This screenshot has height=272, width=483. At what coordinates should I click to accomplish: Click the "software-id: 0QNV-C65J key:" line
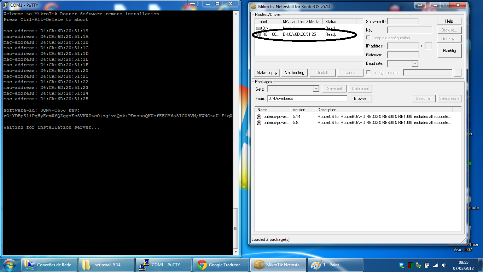[x=42, y=110]
